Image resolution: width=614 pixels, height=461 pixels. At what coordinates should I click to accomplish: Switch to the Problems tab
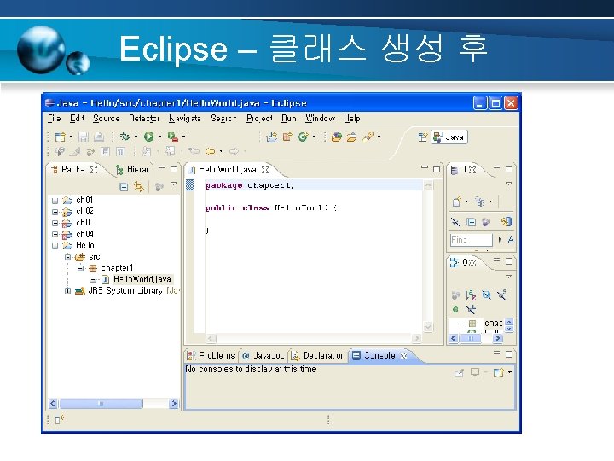point(211,355)
